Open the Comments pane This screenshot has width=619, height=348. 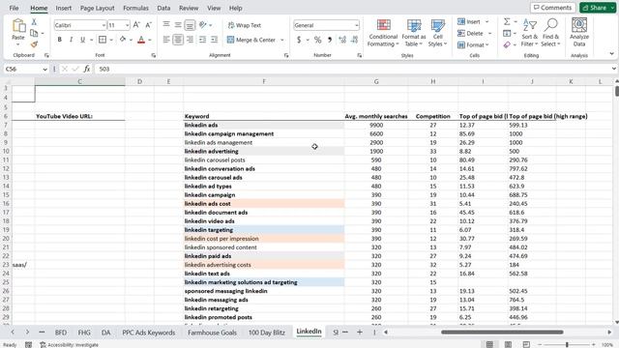[x=552, y=8]
